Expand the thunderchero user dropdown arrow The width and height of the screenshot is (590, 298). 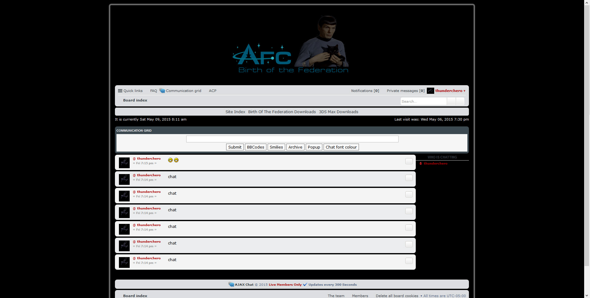point(464,91)
